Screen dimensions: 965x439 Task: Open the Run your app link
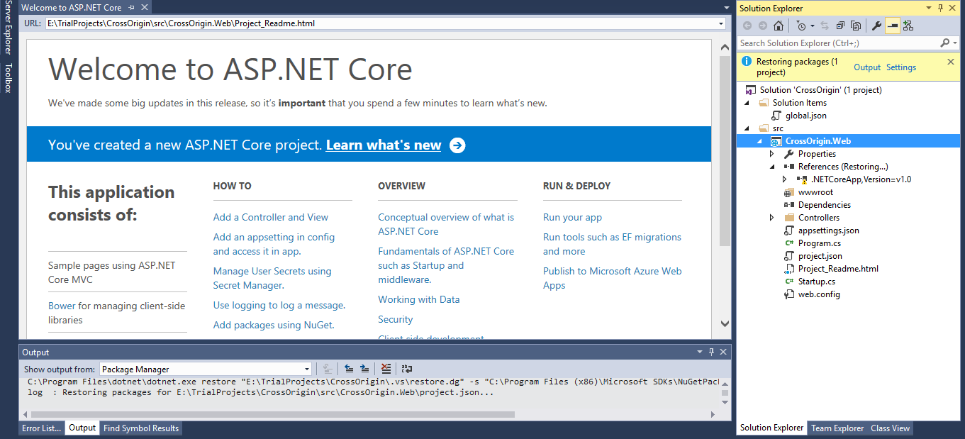pyautogui.click(x=572, y=217)
